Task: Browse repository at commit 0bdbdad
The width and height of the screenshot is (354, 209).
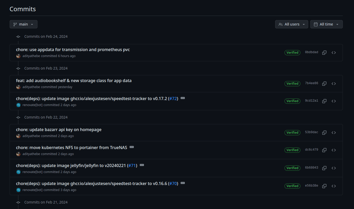Action: point(334,53)
